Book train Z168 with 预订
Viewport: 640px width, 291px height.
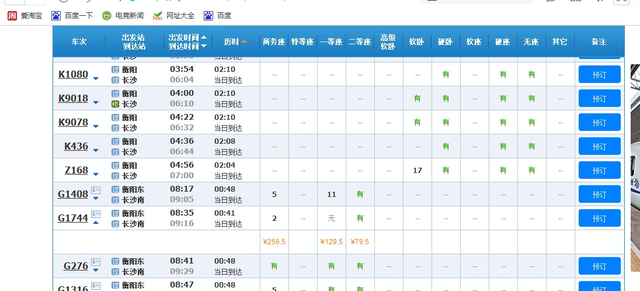pyautogui.click(x=599, y=170)
